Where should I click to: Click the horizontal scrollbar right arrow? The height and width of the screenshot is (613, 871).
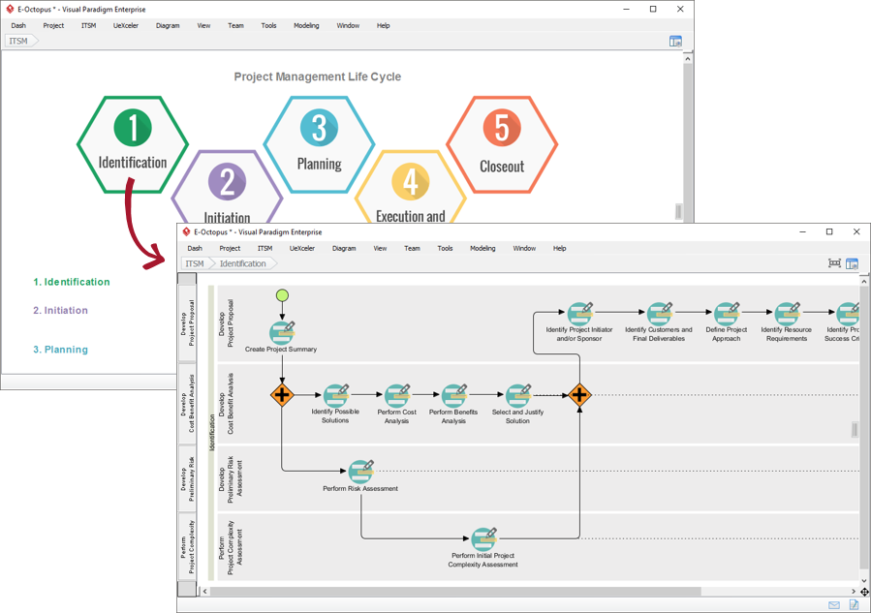coord(854,592)
